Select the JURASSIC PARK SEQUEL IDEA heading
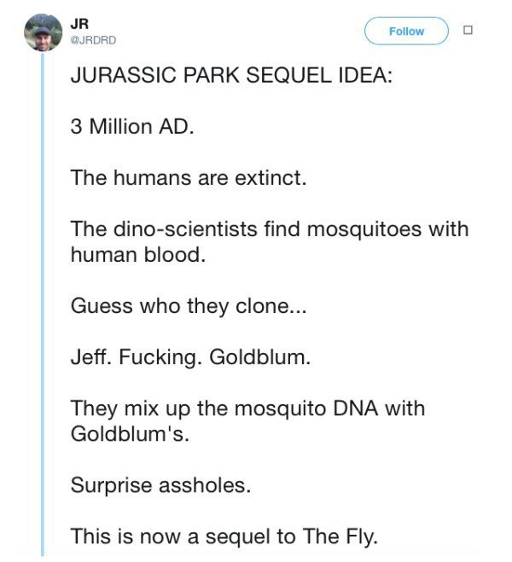 (231, 76)
